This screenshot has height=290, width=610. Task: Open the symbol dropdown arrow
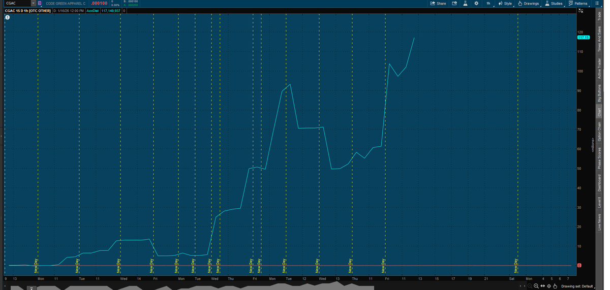tap(33, 4)
